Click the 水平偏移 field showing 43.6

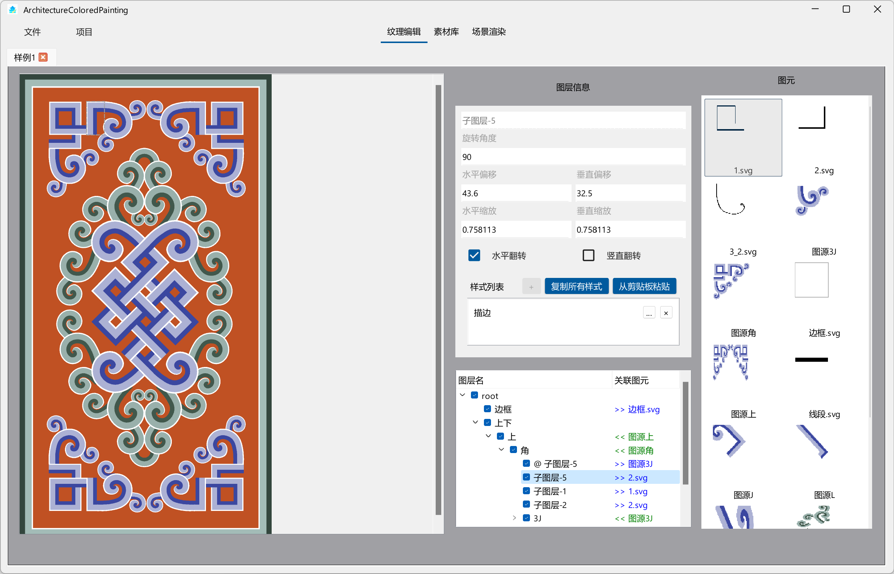pyautogui.click(x=516, y=193)
